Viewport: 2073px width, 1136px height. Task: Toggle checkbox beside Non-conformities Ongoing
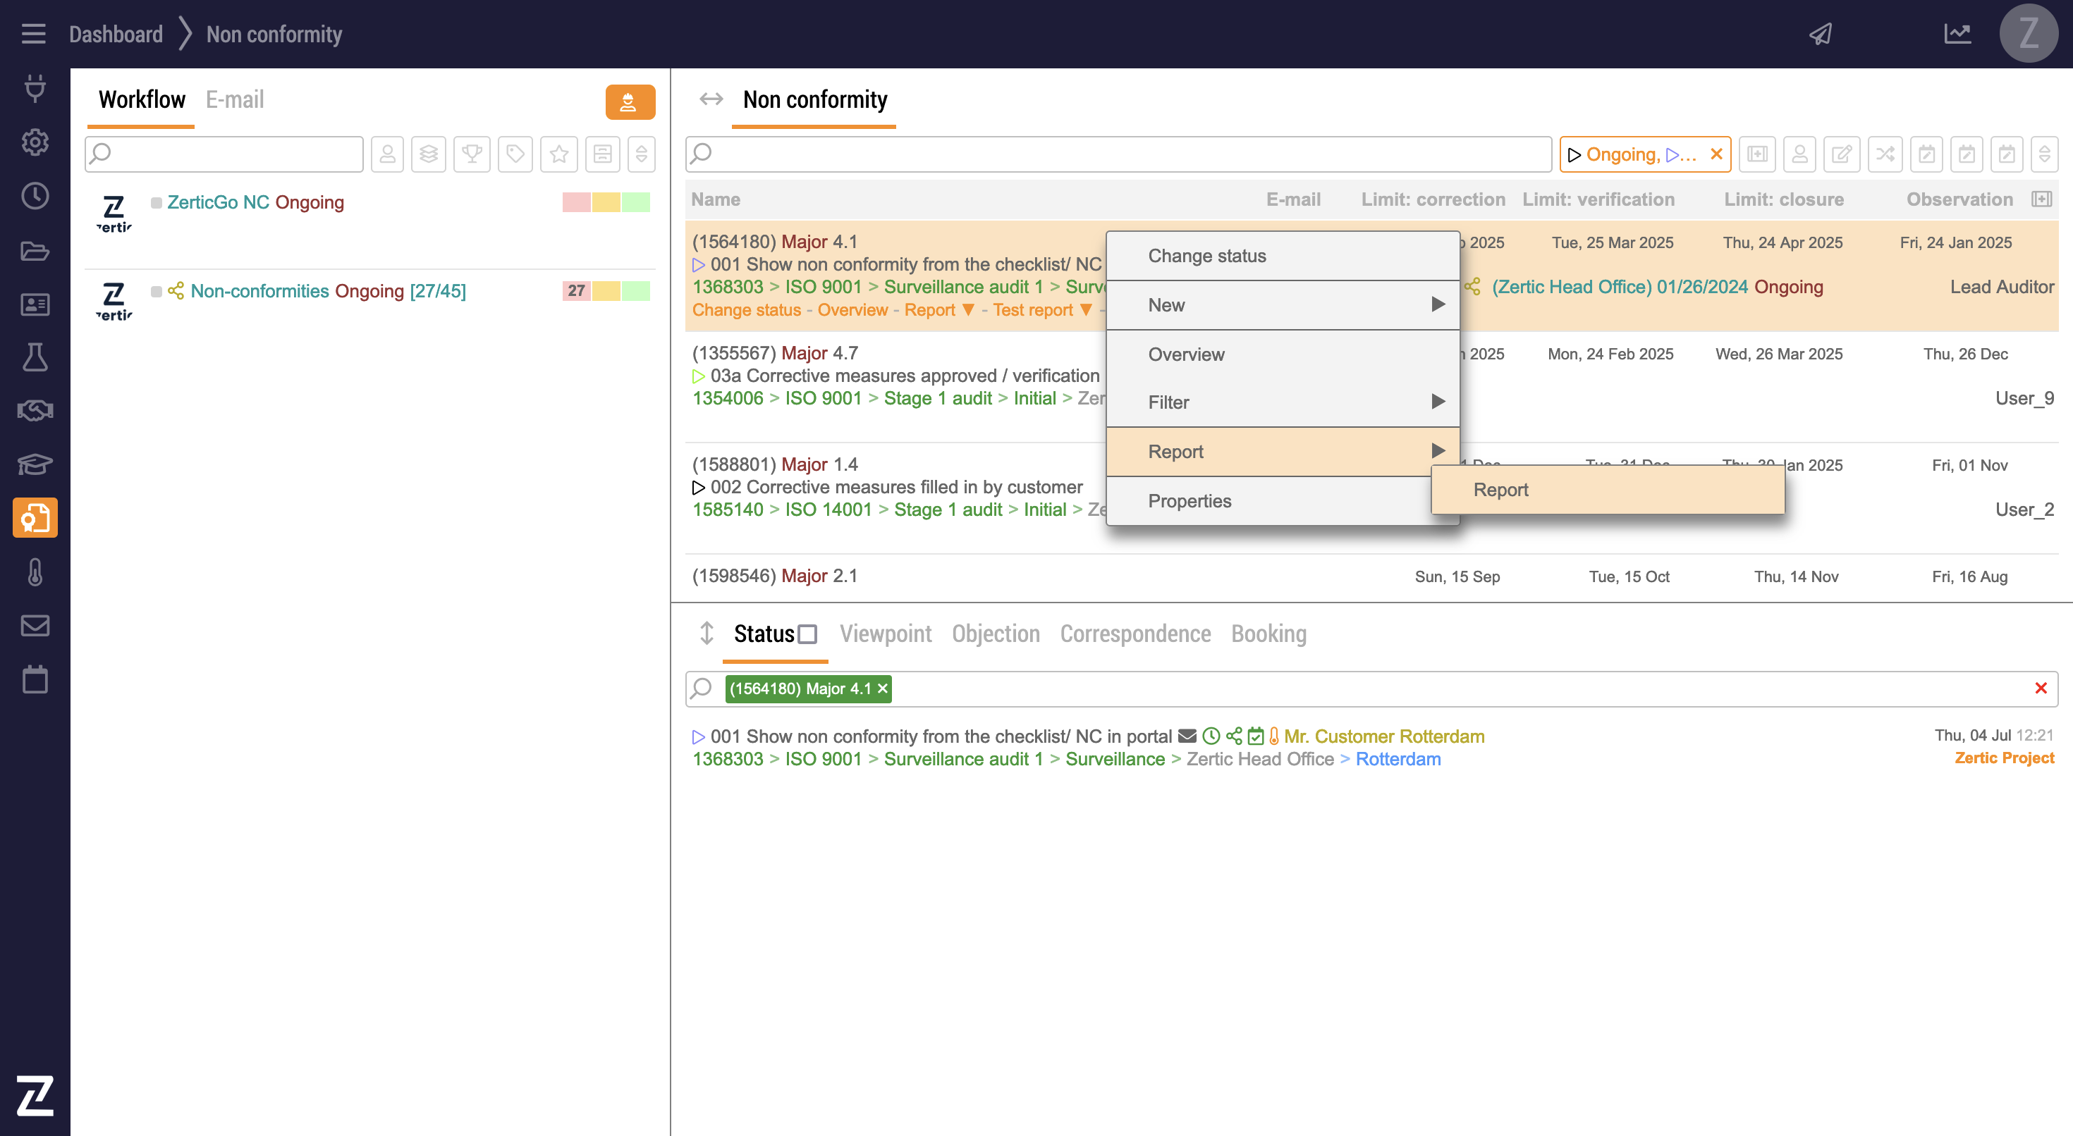click(156, 291)
